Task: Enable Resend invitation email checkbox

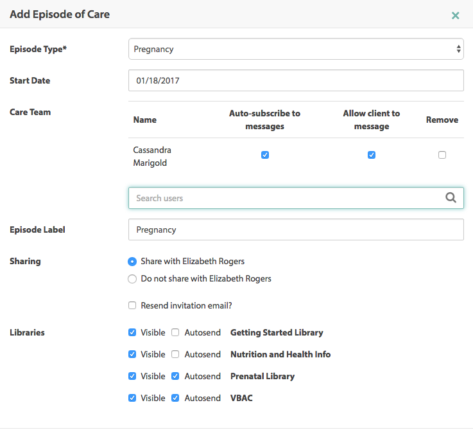Action: click(x=132, y=305)
